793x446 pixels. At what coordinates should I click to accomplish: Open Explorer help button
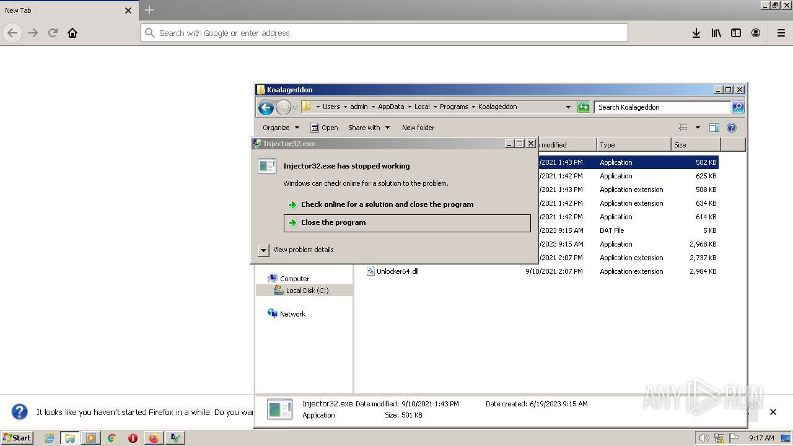pos(732,128)
